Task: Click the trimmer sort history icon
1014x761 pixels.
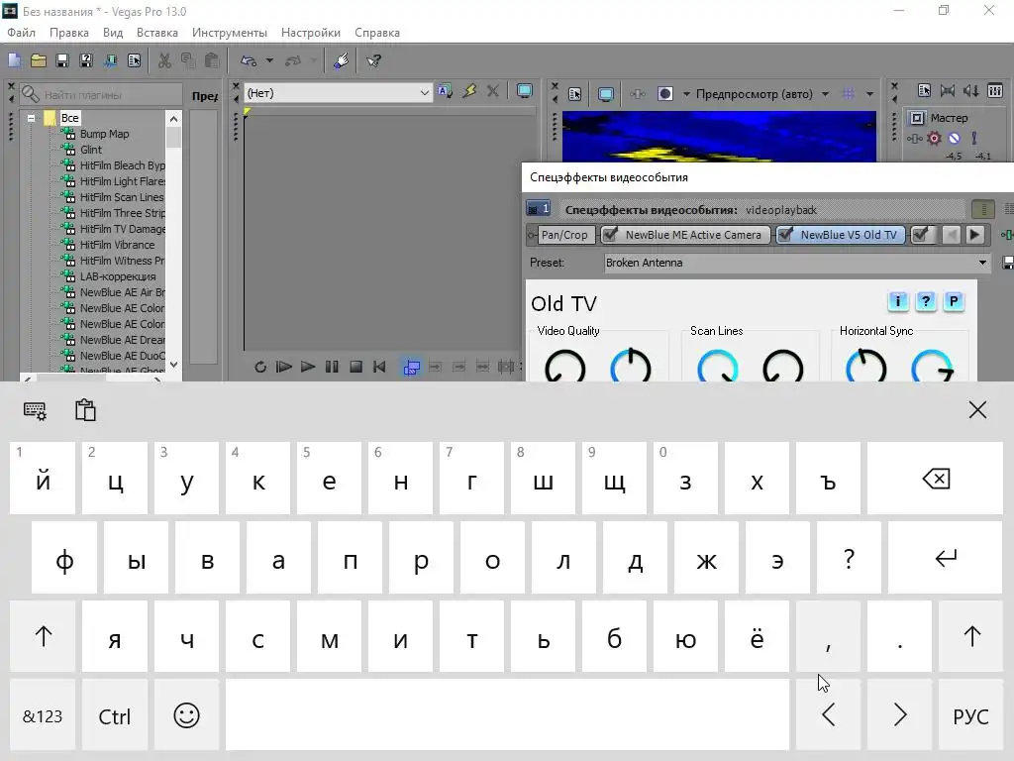Action: [445, 91]
